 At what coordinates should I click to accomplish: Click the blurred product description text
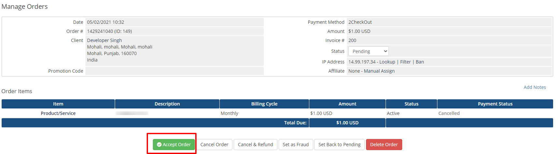[132, 113]
